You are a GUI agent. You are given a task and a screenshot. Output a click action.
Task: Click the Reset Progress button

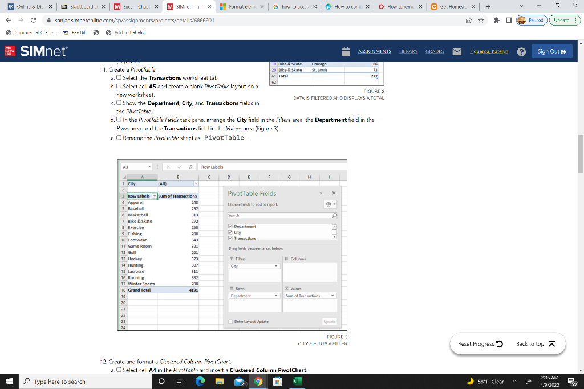[x=479, y=344]
